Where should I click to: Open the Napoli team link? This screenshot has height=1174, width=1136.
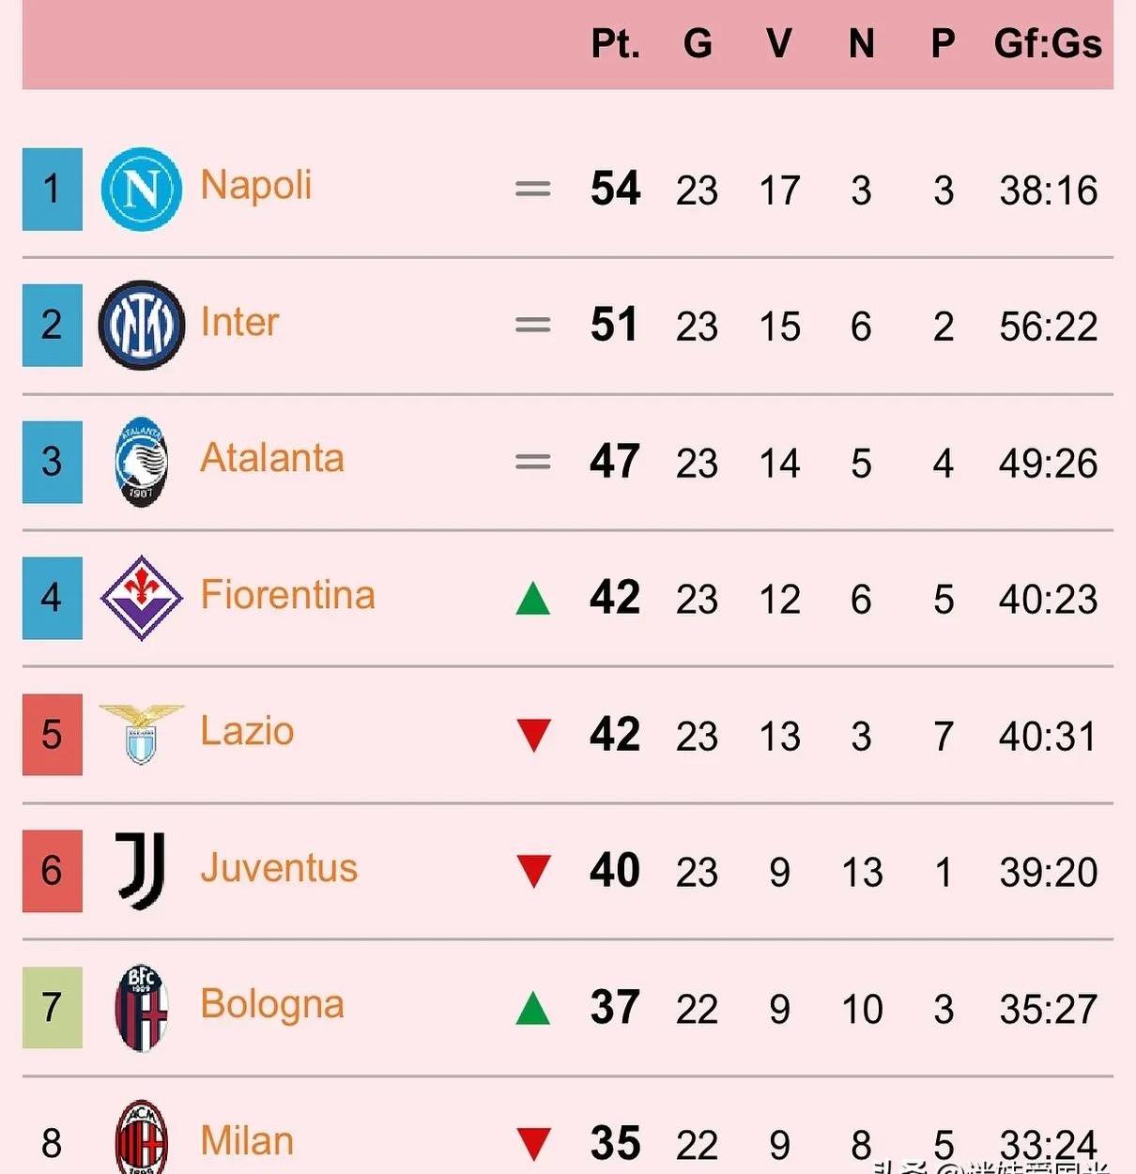255,186
